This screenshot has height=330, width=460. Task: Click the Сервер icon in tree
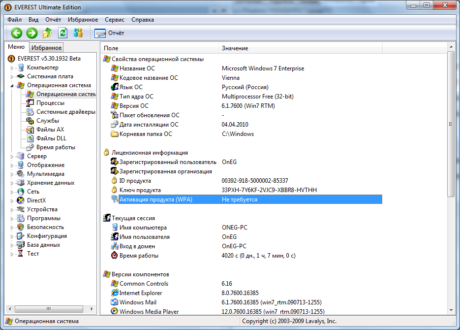click(21, 156)
